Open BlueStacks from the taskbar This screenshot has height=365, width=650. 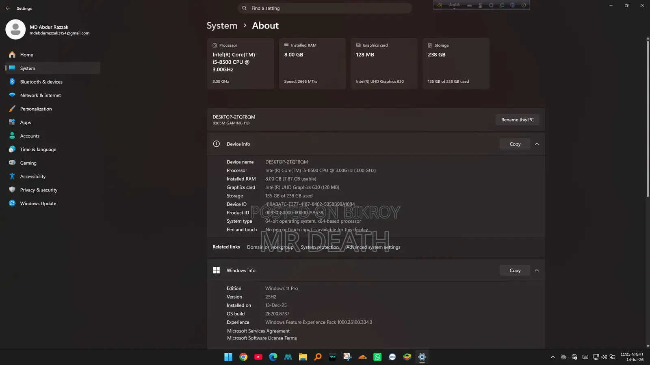point(407,357)
